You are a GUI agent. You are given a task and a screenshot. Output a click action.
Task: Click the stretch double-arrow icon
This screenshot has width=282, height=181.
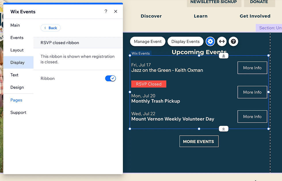(x=222, y=41)
